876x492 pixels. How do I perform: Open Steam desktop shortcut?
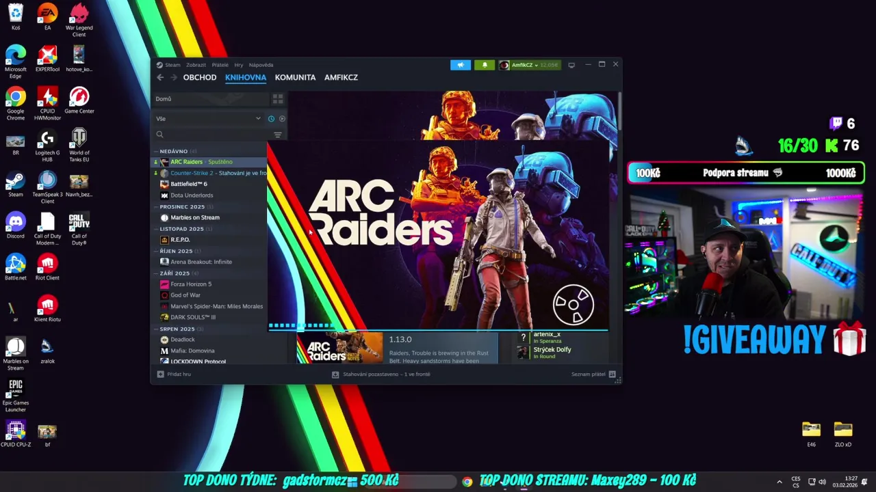click(16, 183)
